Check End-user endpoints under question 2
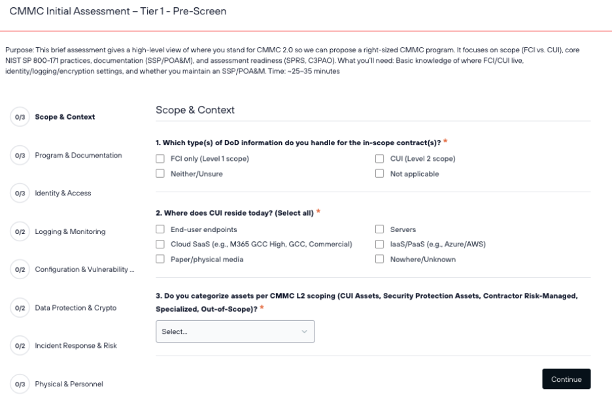 [159, 229]
